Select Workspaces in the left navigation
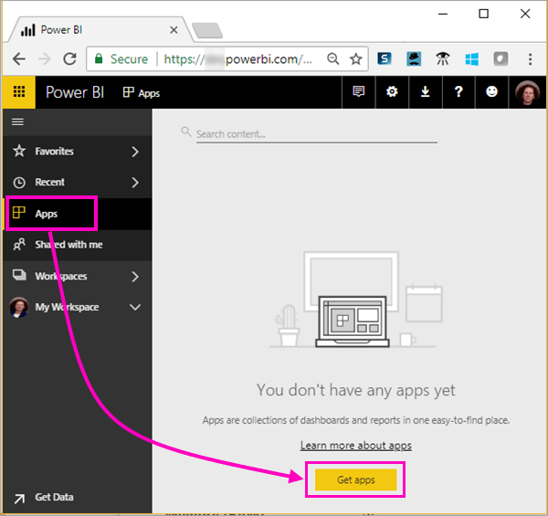 pyautogui.click(x=77, y=276)
